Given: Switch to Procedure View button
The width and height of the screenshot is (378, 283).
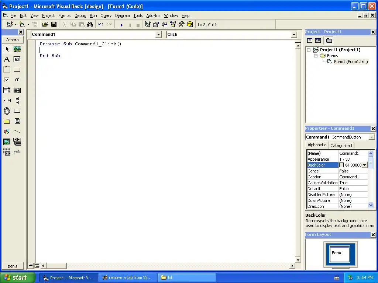Looking at the screenshot, I should click(x=31, y=265).
